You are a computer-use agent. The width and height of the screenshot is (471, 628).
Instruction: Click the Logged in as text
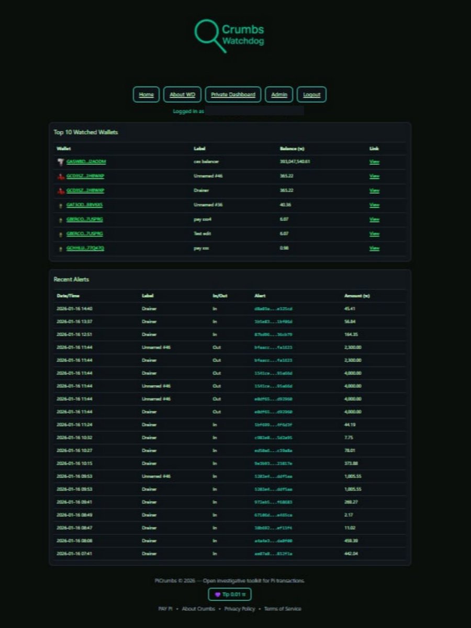coord(188,111)
